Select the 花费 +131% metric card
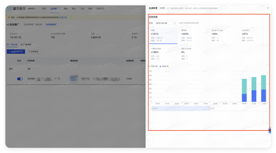Viewport: 276px width, 153px height. pos(163,35)
